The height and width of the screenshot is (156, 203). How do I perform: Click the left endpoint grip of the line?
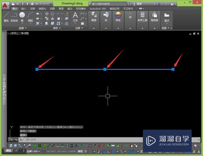(x=37, y=69)
